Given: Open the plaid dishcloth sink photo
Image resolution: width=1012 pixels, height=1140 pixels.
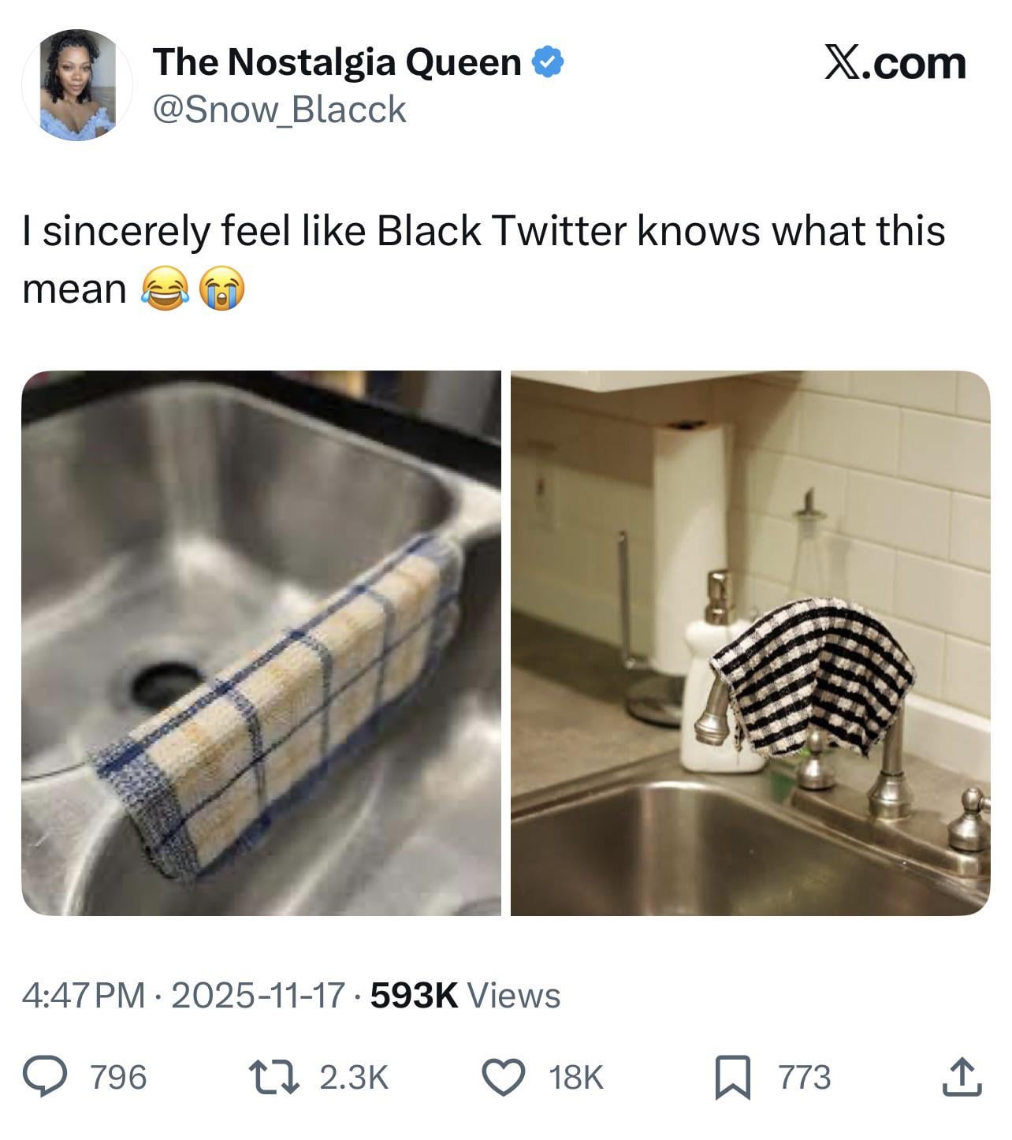Looking at the screenshot, I should [261, 643].
